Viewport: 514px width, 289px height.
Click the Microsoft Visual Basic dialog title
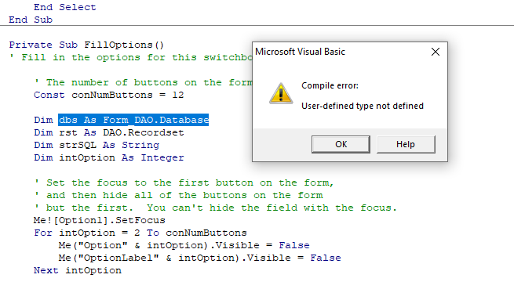pos(301,52)
